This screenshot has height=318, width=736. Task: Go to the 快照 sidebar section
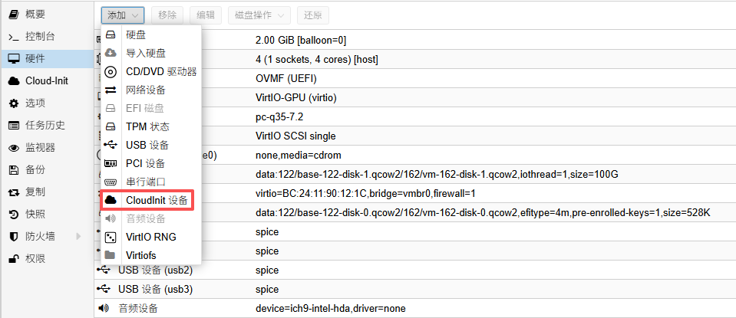[35, 214]
